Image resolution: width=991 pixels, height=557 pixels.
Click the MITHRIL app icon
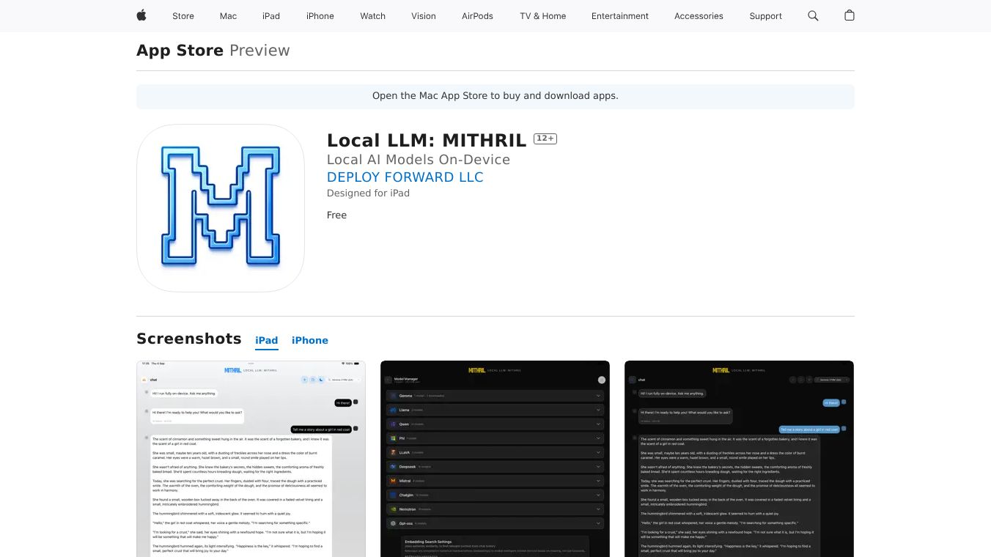[x=221, y=208]
